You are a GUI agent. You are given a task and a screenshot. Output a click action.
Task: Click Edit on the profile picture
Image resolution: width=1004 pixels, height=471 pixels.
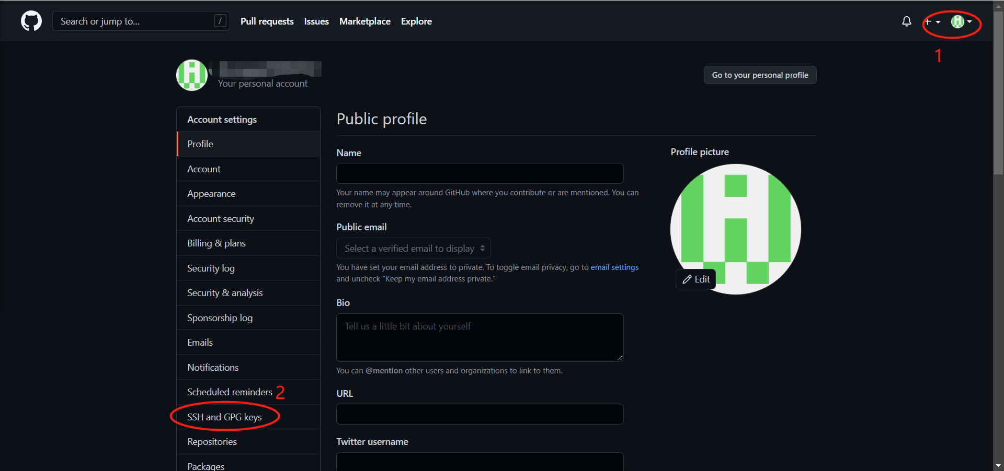696,279
